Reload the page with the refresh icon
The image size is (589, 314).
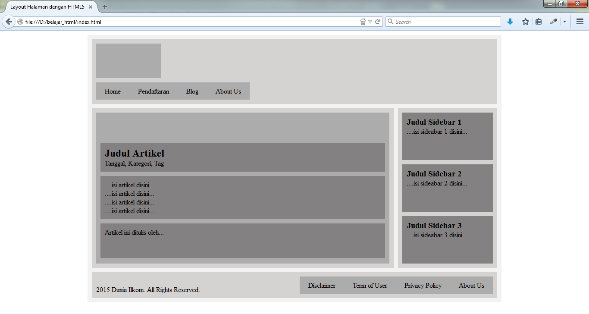[377, 22]
